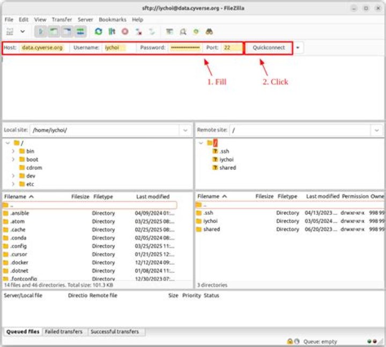Open the Server menu
The image size is (386, 347).
(85, 19)
